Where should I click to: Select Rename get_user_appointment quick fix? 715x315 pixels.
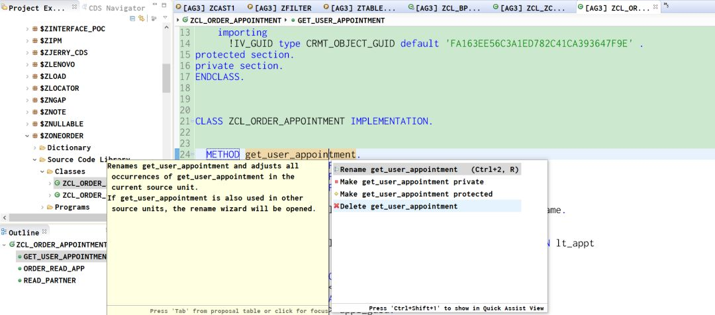coord(426,169)
